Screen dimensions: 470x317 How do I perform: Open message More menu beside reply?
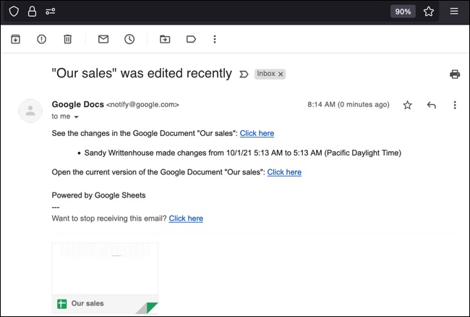coord(455,105)
